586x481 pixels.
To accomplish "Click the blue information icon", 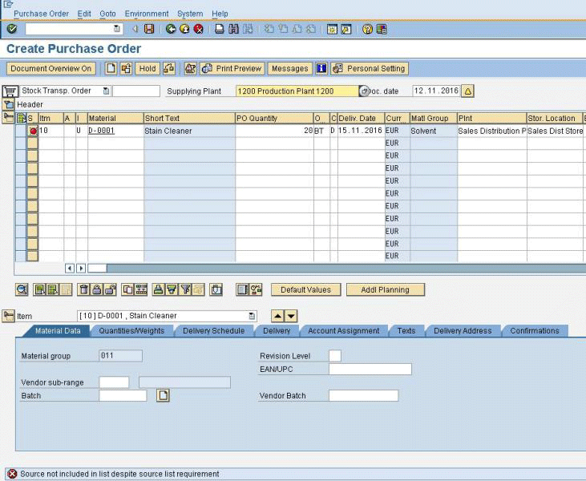I will pos(321,69).
